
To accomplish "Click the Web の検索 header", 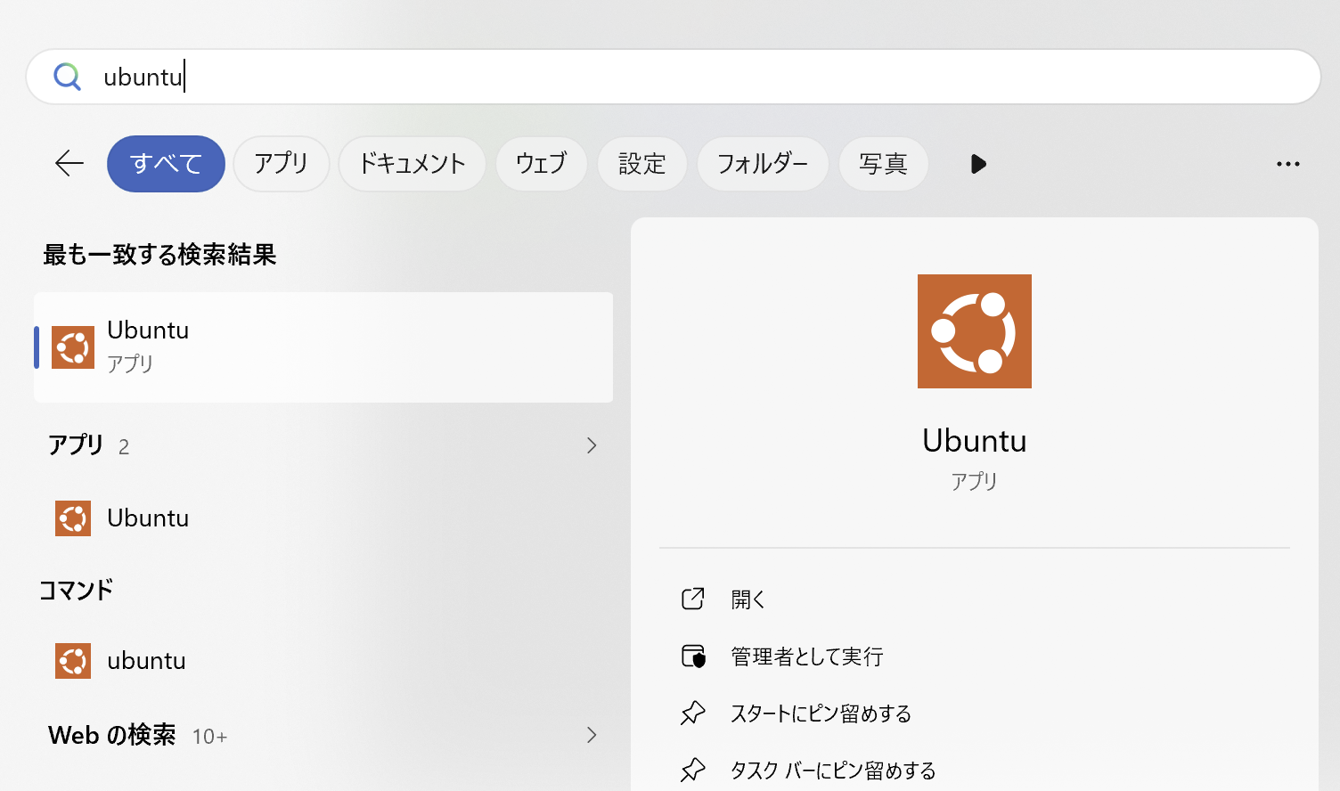I will 112,735.
